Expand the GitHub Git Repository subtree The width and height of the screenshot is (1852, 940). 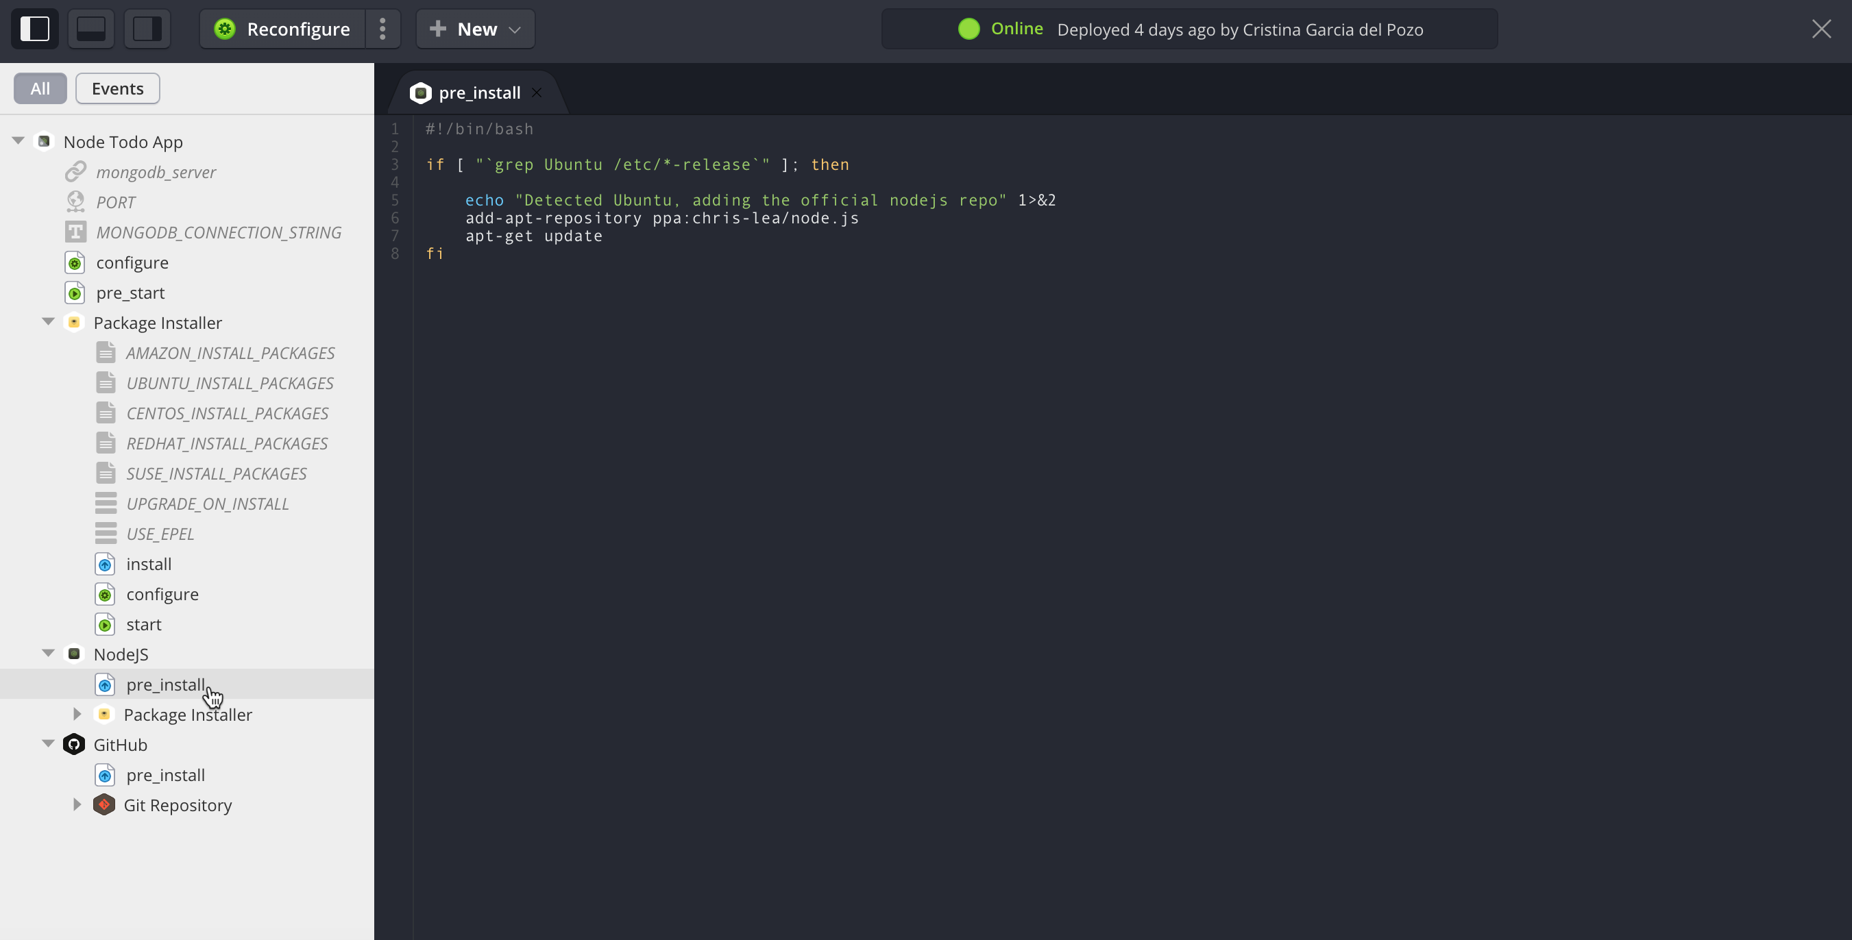(x=75, y=804)
